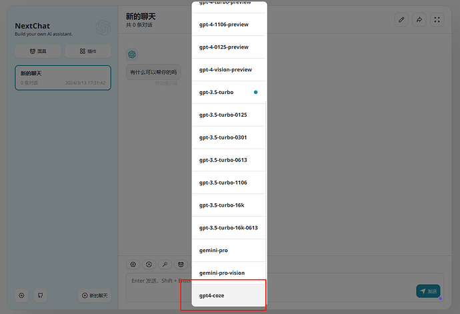Pick gpt-3.5-turbo-0301 from the model list

click(x=229, y=137)
